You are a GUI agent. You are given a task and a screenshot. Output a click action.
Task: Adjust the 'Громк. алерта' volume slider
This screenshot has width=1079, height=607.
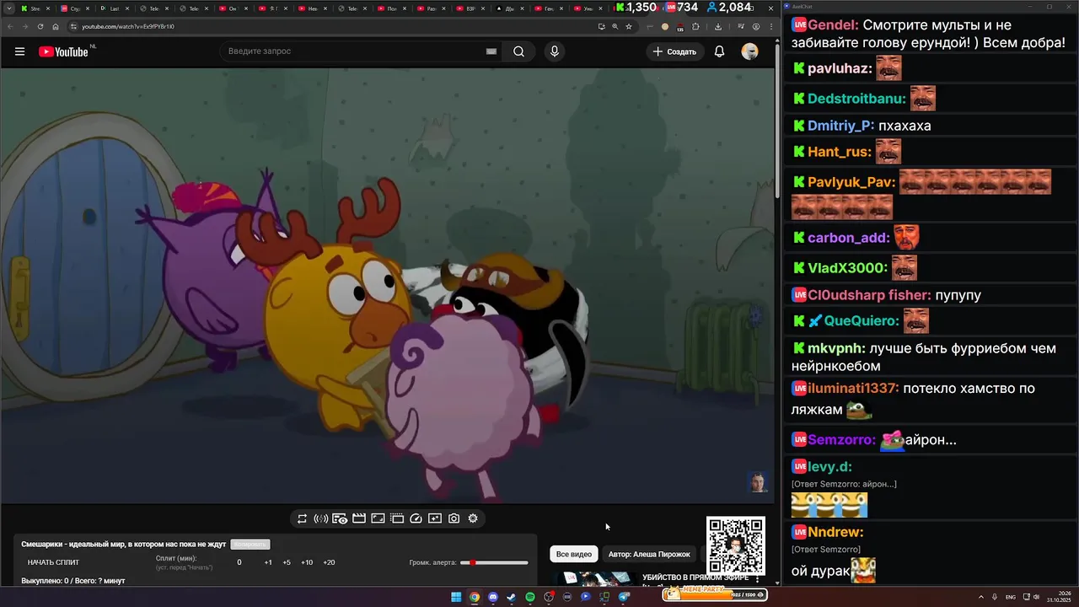[x=494, y=562]
